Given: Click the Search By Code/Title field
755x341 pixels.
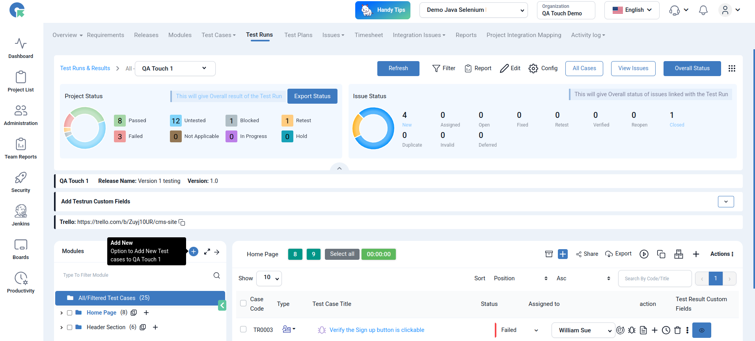Looking at the screenshot, I should coord(654,279).
